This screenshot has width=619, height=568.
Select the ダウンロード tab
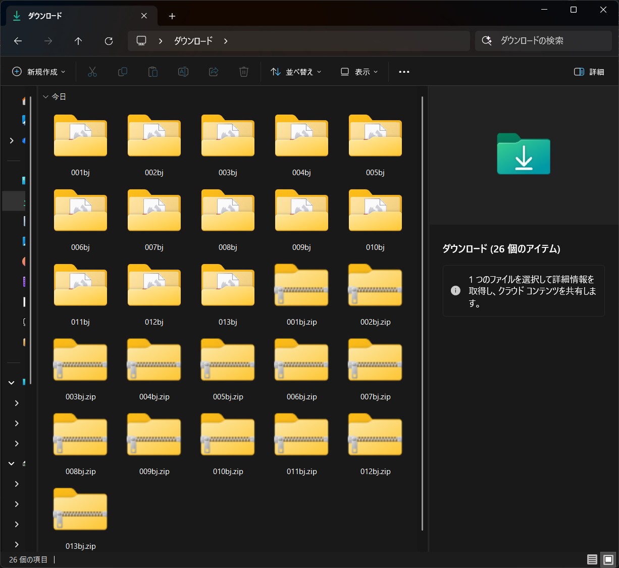(82, 16)
